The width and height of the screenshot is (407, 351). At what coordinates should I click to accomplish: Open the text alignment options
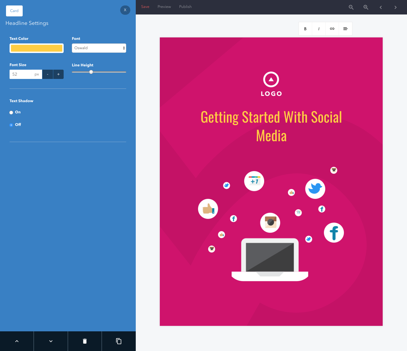click(346, 29)
